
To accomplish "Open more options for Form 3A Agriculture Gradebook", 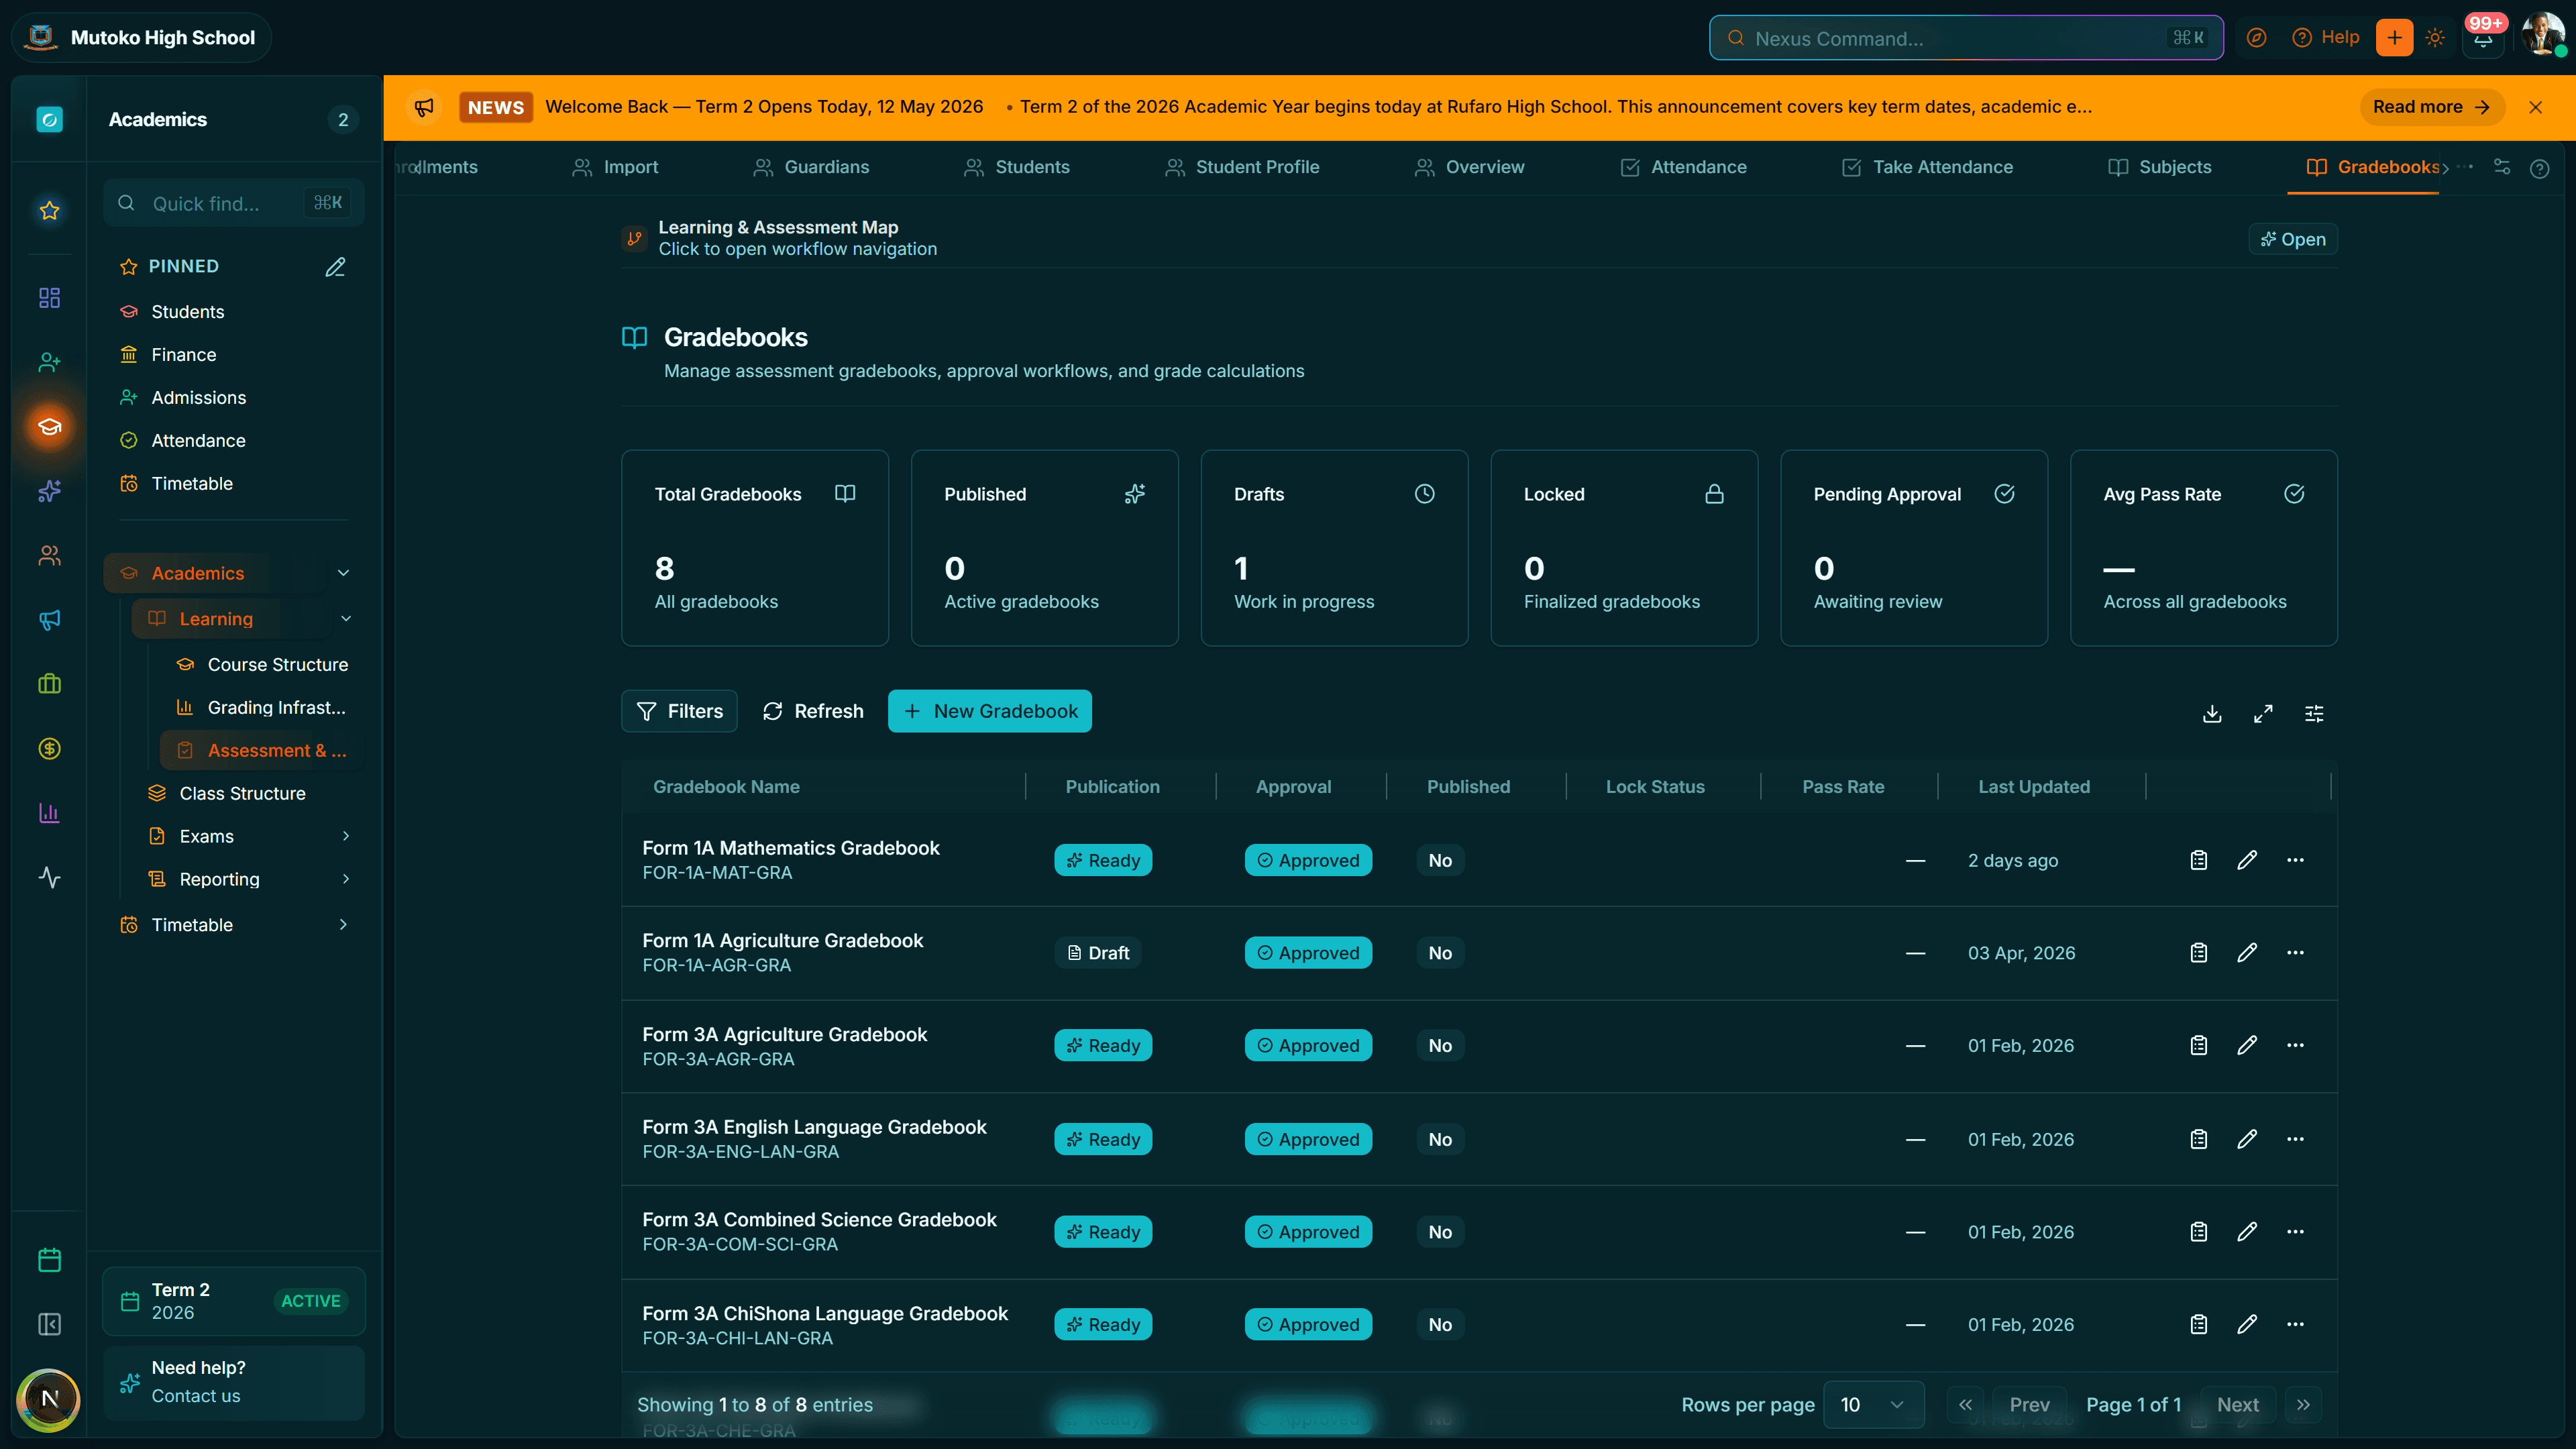I will pyautogui.click(x=2295, y=1045).
